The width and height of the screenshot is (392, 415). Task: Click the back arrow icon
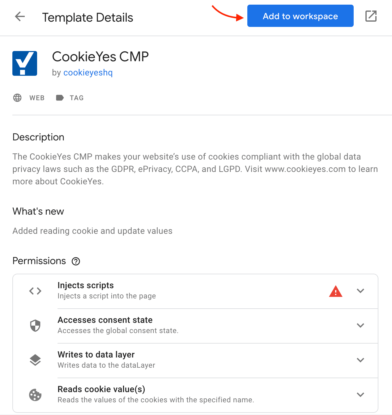pyautogui.click(x=20, y=16)
